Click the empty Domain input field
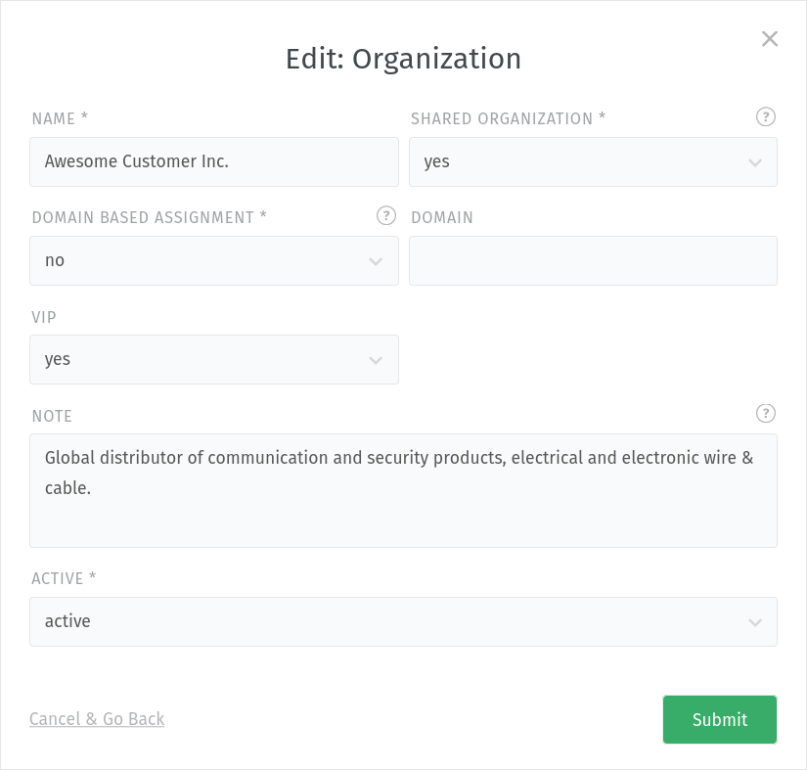 coord(593,261)
